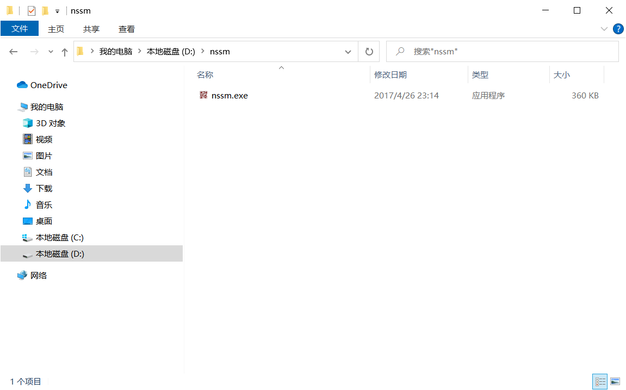Open Customize Quick Access Toolbar dropdown
Screen dimensions: 626x390
tap(58, 11)
